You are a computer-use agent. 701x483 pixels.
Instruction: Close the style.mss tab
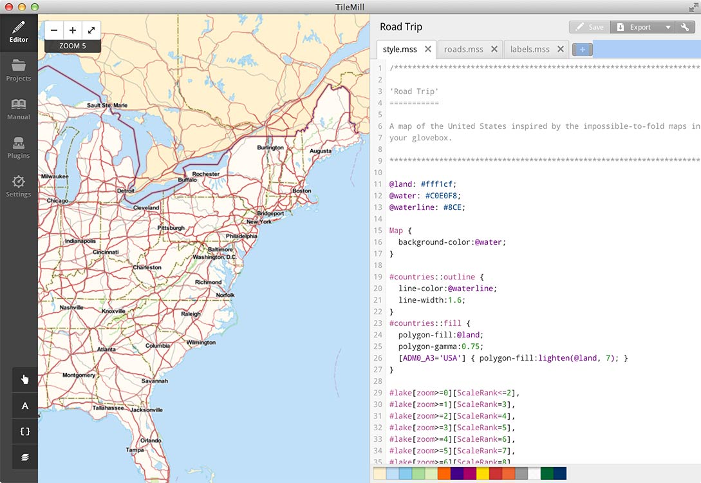coord(428,49)
